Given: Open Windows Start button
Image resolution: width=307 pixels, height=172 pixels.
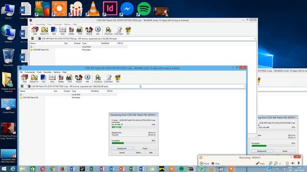Looking at the screenshot, I should click(x=4, y=169).
